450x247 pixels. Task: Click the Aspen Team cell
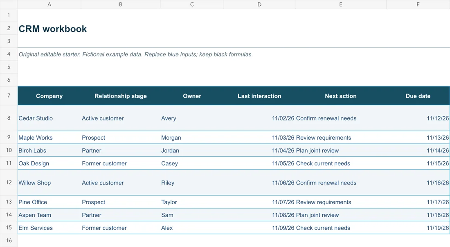(49, 215)
